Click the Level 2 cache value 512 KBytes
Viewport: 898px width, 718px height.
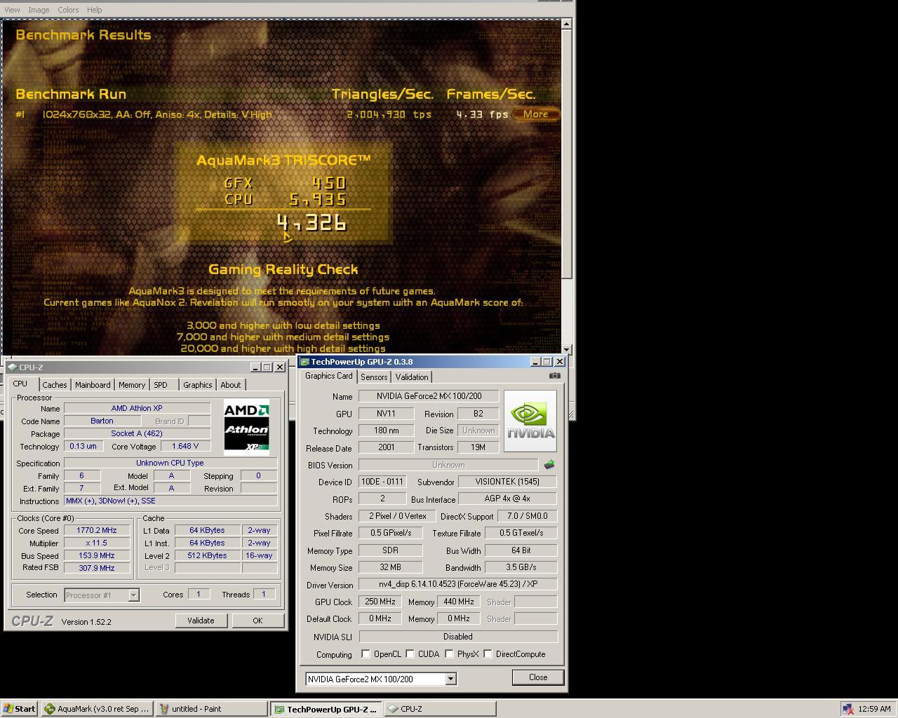pos(208,556)
